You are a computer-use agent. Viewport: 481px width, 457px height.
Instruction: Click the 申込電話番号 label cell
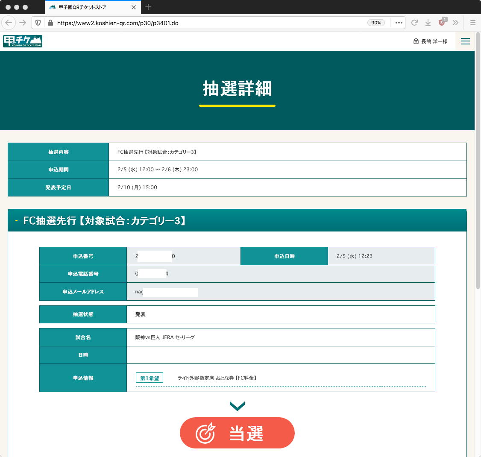pos(83,274)
